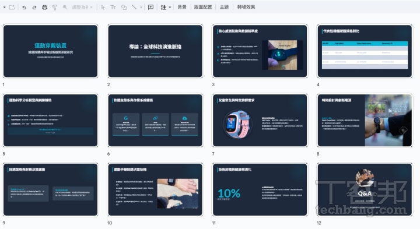The width and height of the screenshot is (420, 229).
Task: Select slide 5 thumbnail
Action: 50,121
